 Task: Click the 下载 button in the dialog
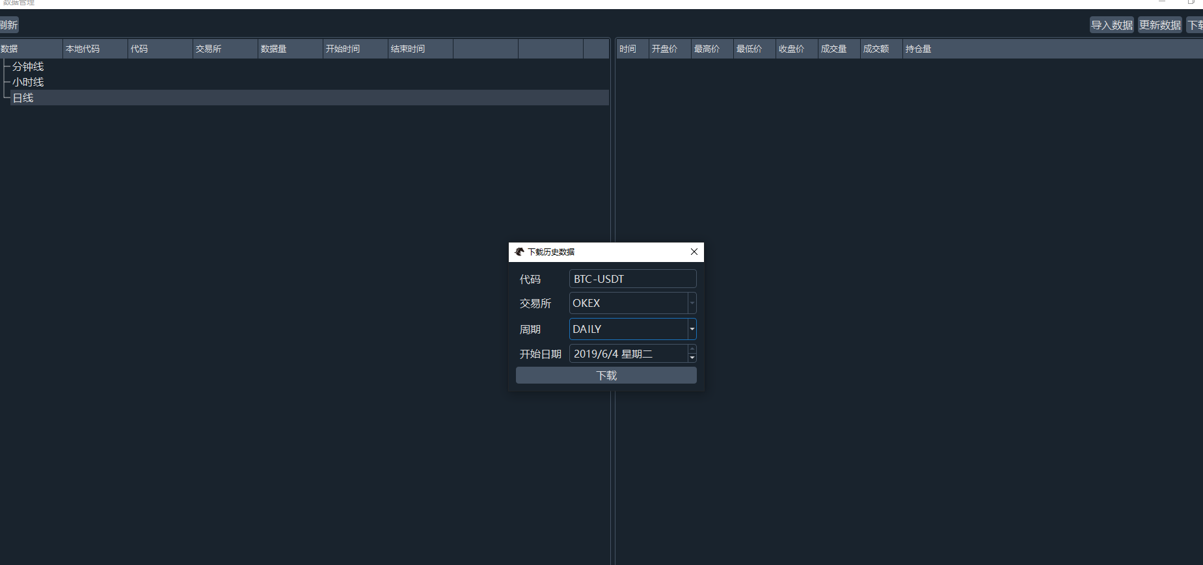606,375
